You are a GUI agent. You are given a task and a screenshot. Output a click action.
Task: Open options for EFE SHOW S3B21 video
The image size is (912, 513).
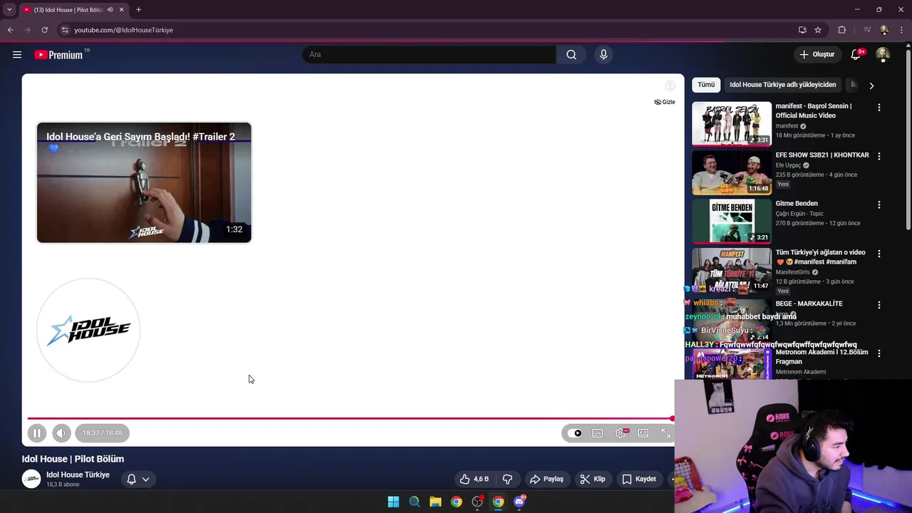click(x=879, y=156)
